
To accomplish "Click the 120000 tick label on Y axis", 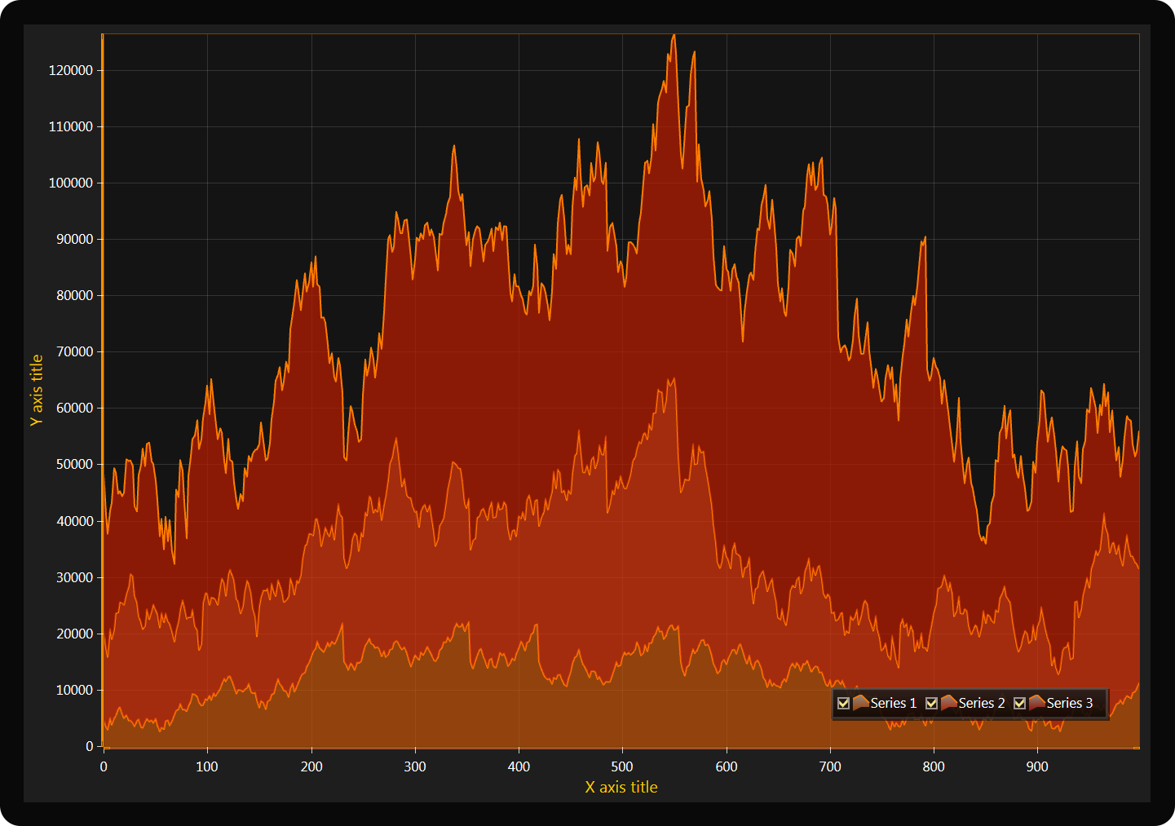I will tap(71, 70).
